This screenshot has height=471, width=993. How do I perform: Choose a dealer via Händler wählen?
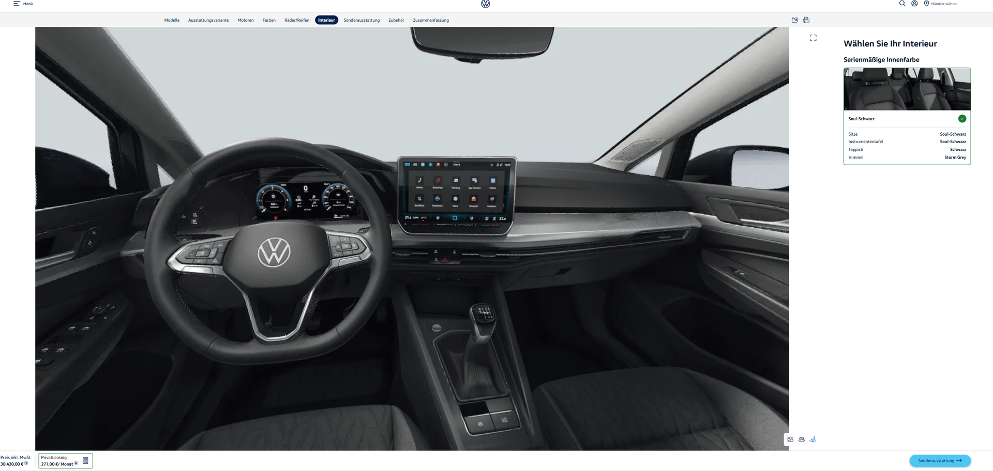click(x=944, y=4)
